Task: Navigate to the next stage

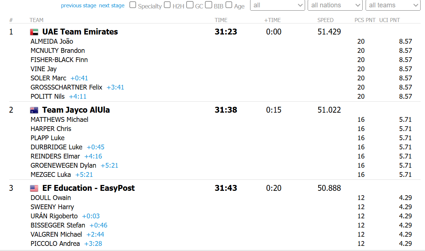Action: tap(112, 6)
